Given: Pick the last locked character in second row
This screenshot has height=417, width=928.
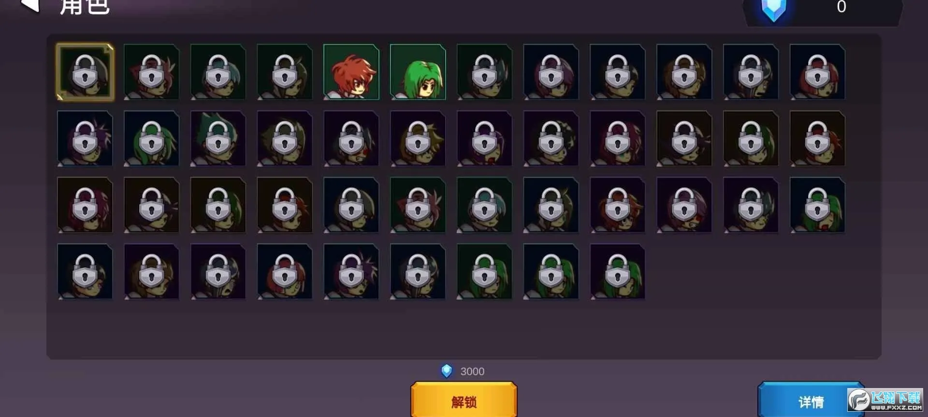Looking at the screenshot, I should pyautogui.click(x=818, y=139).
